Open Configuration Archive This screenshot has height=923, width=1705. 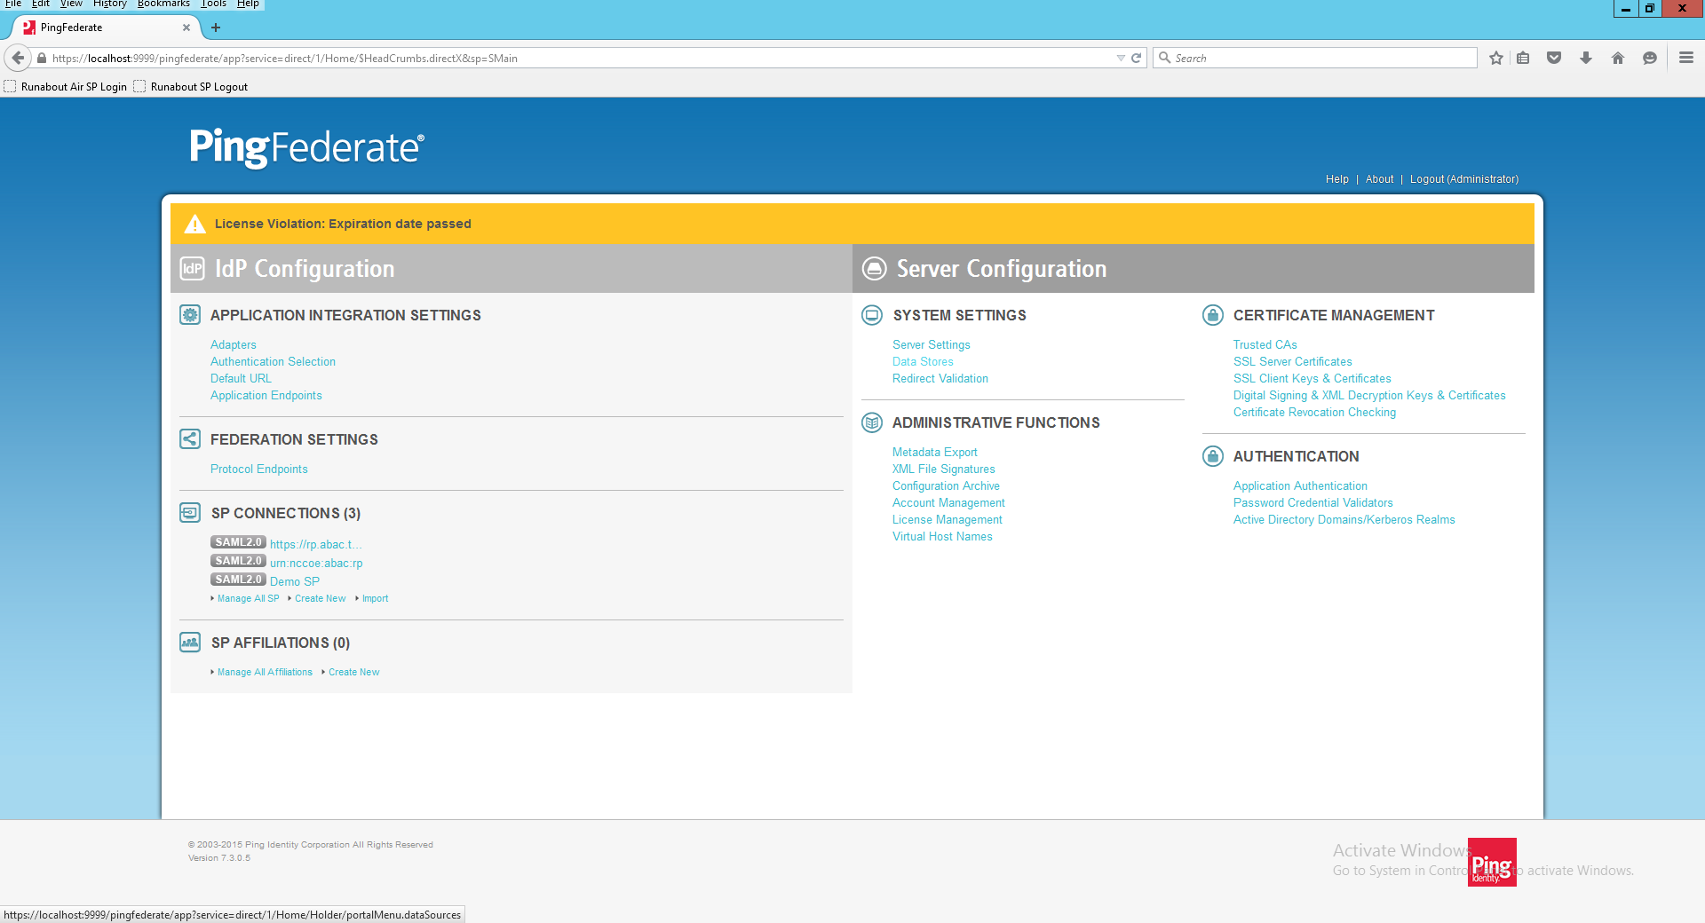tap(946, 485)
